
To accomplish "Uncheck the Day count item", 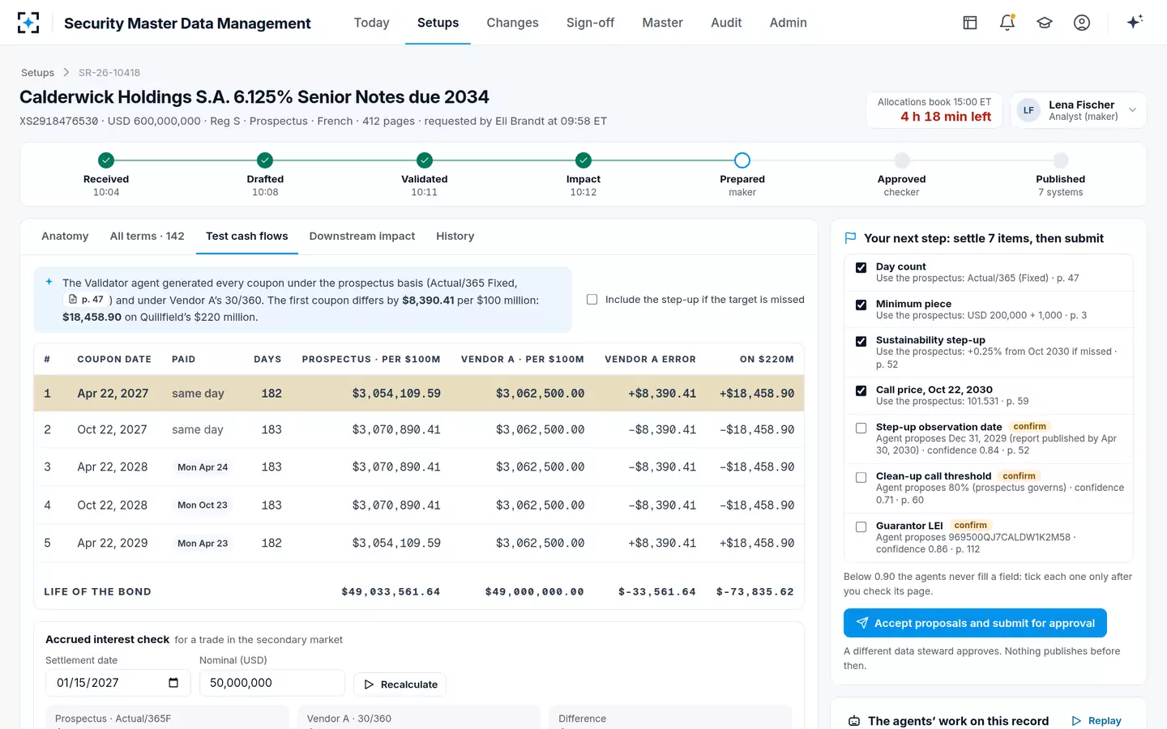I will coord(861,267).
